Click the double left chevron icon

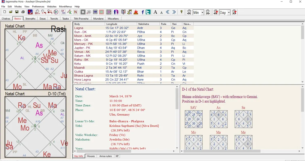pyautogui.click(x=168, y=12)
